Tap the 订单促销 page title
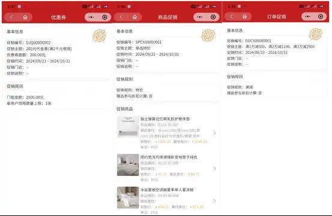332x216 pixels. 277,16
